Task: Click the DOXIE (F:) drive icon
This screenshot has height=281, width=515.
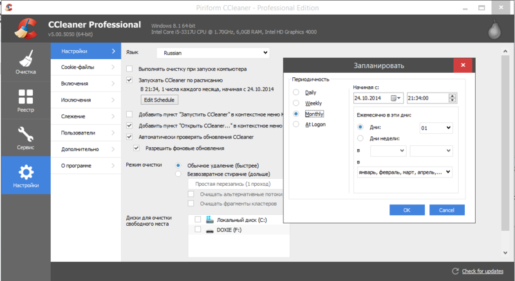Action: point(210,230)
